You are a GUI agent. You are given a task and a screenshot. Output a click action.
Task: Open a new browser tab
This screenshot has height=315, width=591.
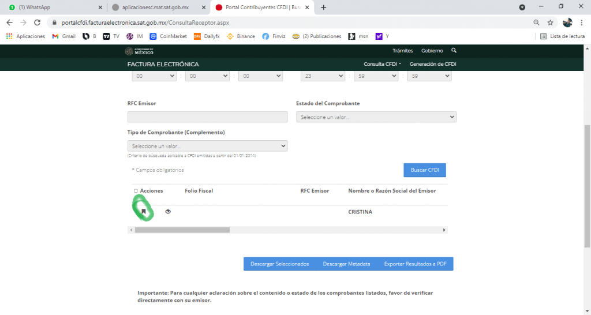(x=323, y=7)
